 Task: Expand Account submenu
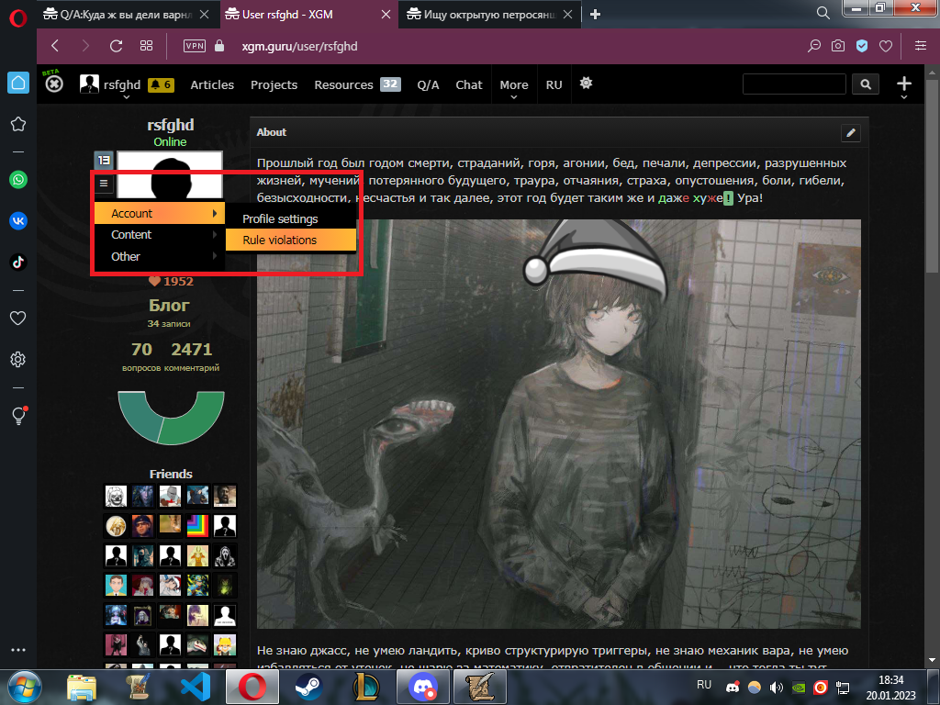(160, 213)
